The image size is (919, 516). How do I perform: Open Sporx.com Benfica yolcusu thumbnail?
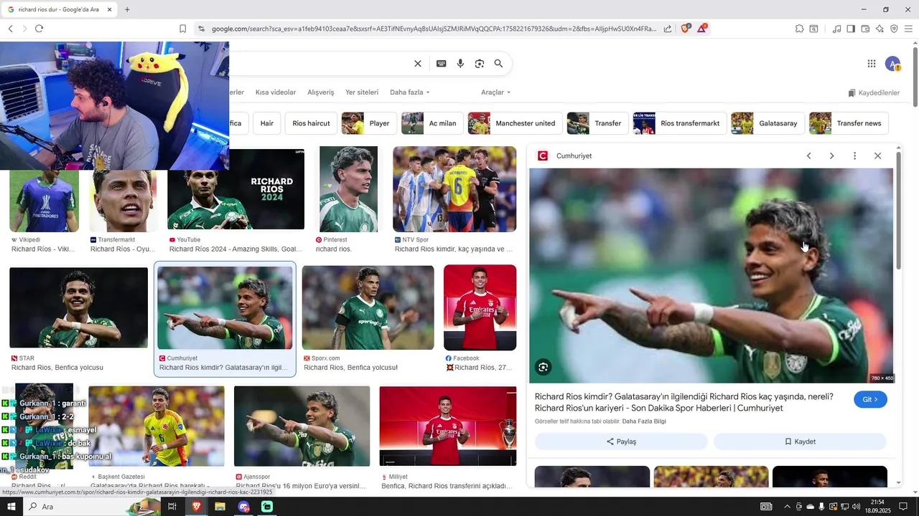pos(368,307)
